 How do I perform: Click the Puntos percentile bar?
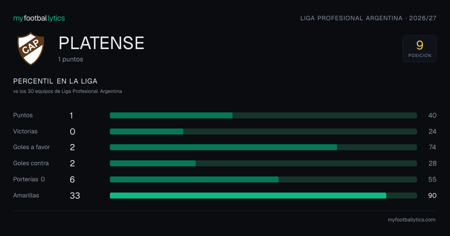click(x=263, y=115)
